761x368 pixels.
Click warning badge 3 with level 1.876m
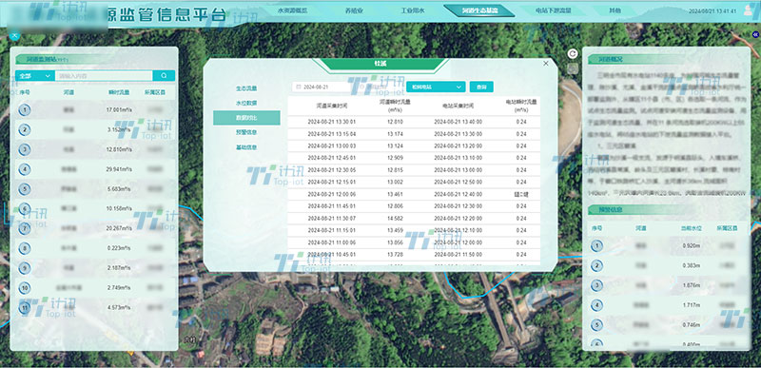(x=597, y=285)
